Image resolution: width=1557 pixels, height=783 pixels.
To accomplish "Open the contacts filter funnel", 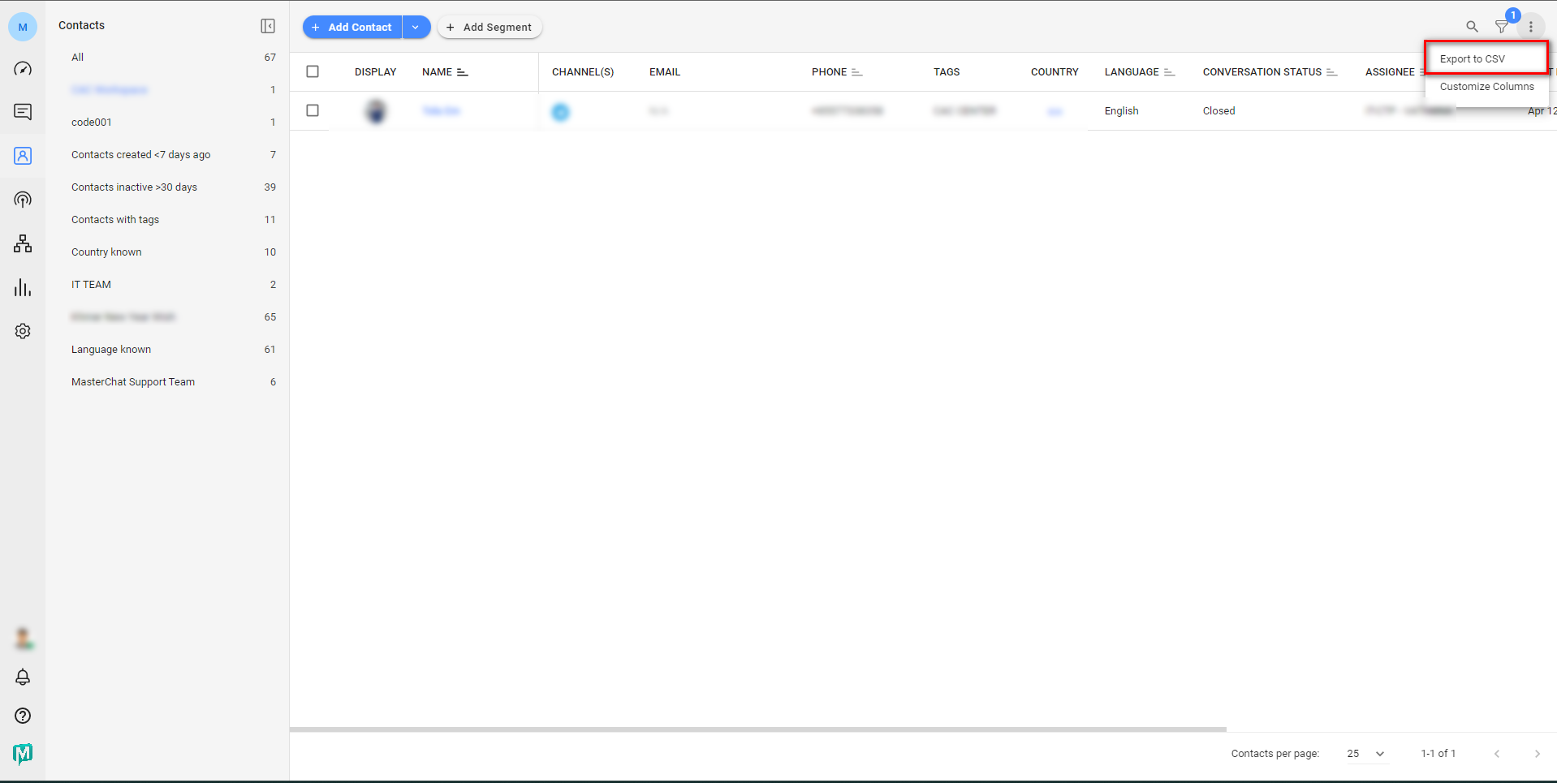I will point(1502,27).
